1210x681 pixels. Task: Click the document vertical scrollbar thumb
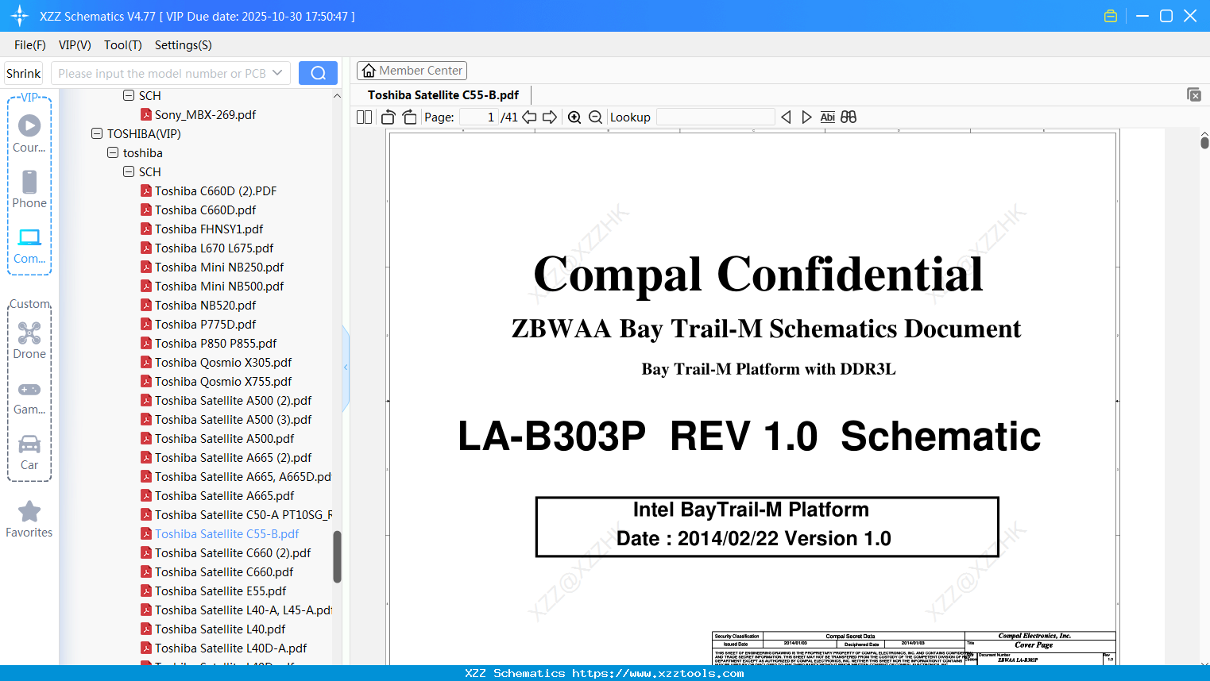pos(1204,142)
